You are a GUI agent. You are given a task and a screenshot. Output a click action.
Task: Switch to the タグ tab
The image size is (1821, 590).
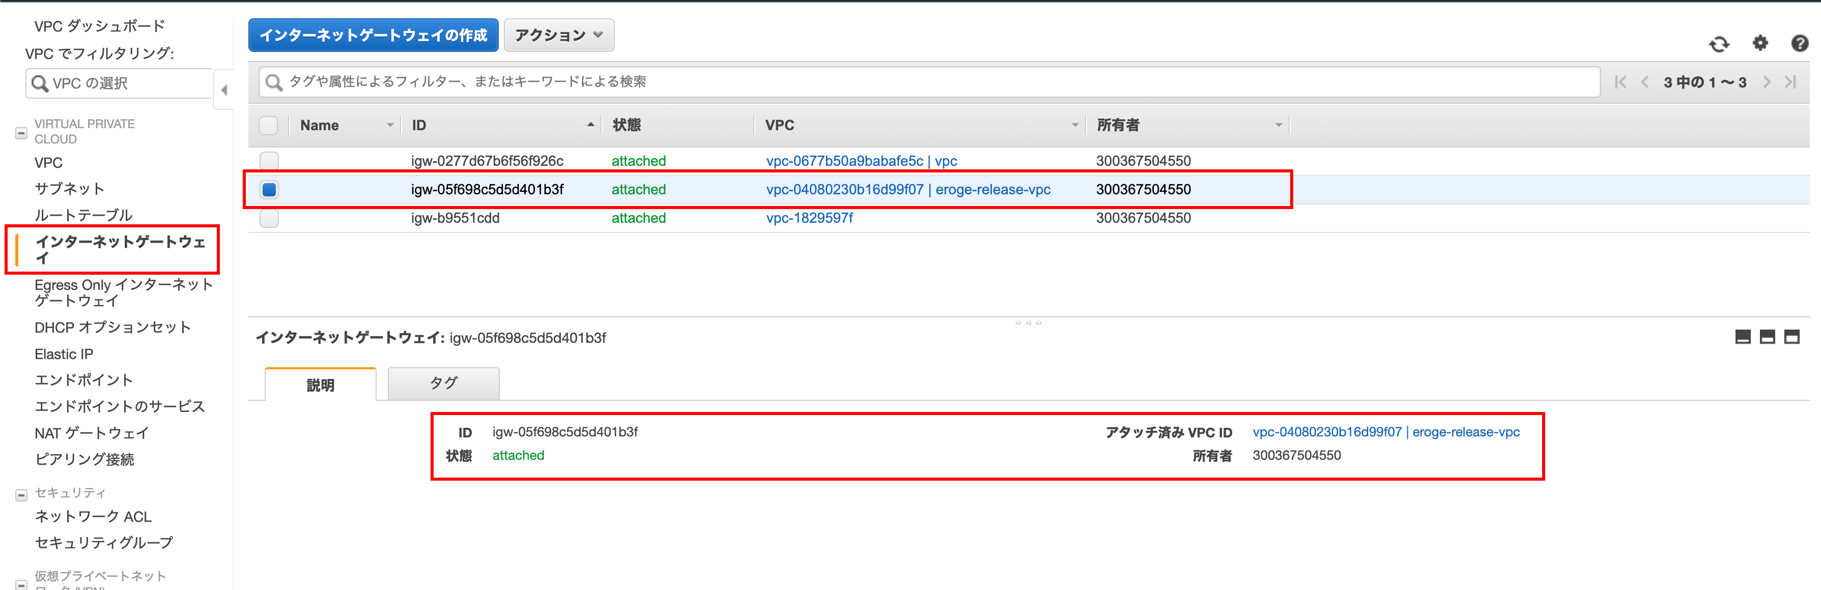[x=443, y=383]
